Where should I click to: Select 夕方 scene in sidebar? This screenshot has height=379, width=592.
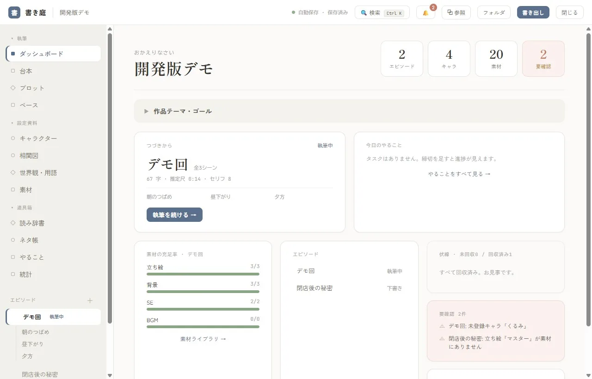[27, 356]
